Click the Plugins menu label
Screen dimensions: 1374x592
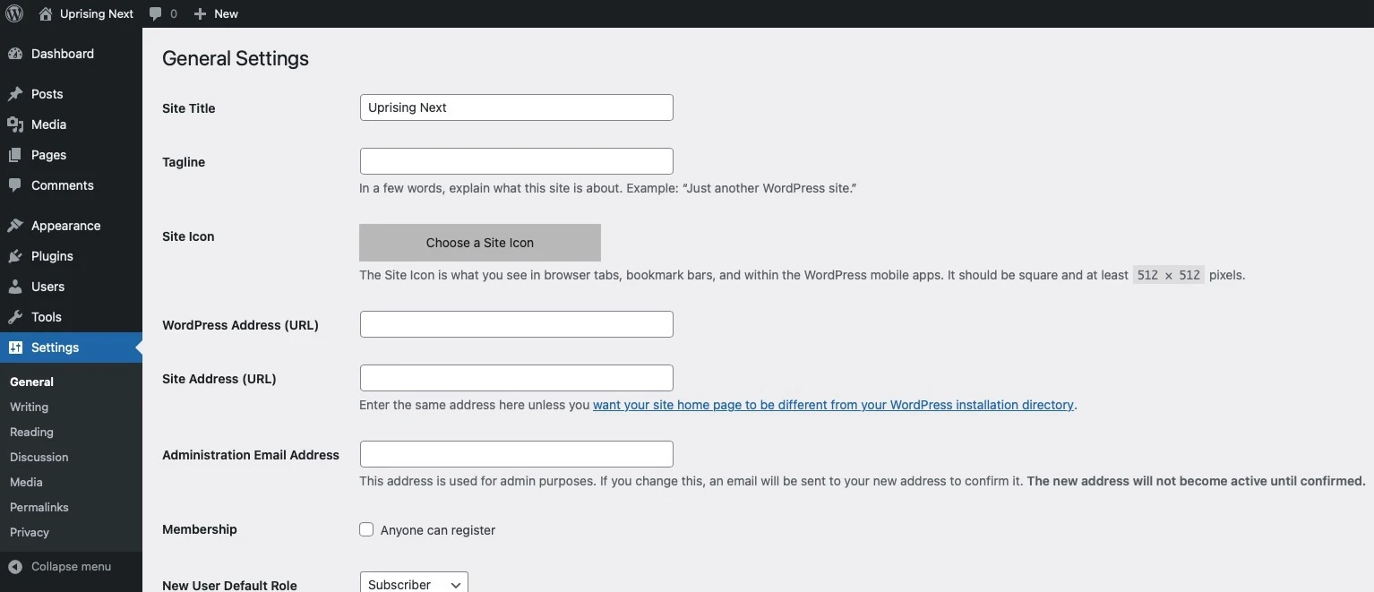pyautogui.click(x=53, y=256)
